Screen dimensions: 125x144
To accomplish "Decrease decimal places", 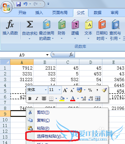I will [91, 99].
